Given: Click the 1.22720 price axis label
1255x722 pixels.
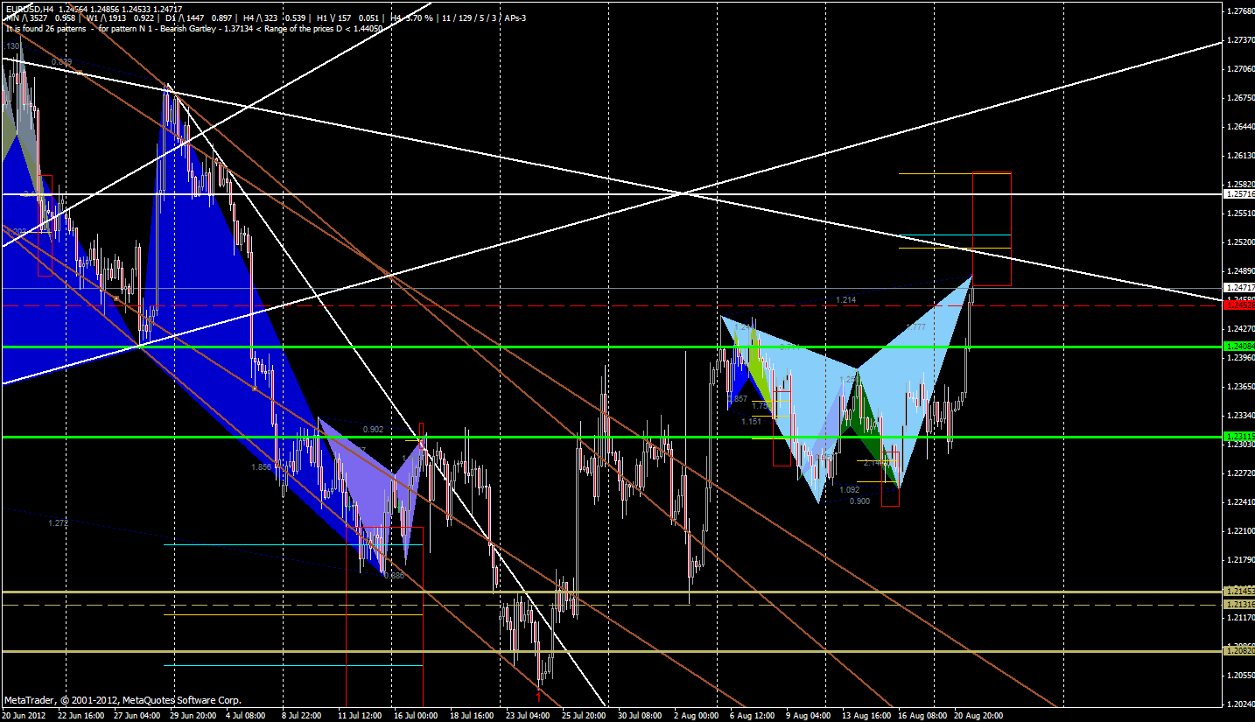Looking at the screenshot, I should 1239,473.
